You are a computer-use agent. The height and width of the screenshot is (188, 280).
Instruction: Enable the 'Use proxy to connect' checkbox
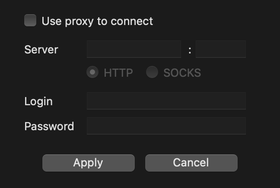pos(30,21)
